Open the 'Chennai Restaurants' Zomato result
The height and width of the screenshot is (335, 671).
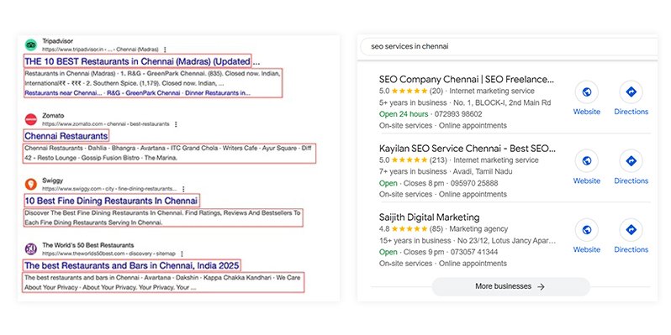click(x=66, y=136)
